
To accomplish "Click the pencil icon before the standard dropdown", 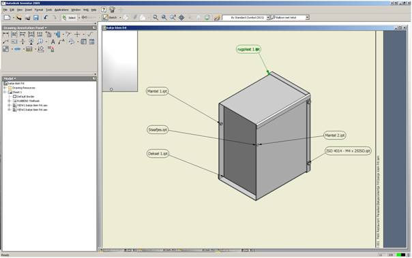I will pyautogui.click(x=217, y=18).
